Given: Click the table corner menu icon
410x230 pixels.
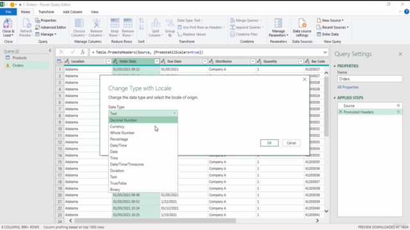Looking at the screenshot, I should click(60, 61).
